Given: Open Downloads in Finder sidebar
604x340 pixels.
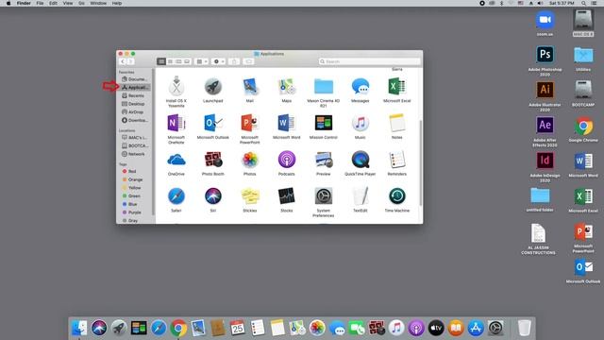Looking at the screenshot, I should click(x=134, y=120).
